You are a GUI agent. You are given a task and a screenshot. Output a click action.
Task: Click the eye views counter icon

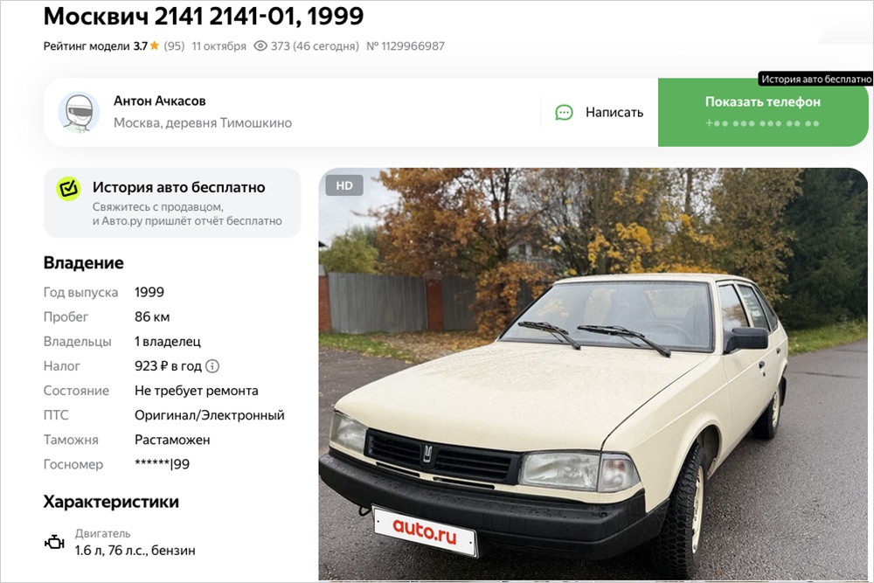pyautogui.click(x=260, y=46)
